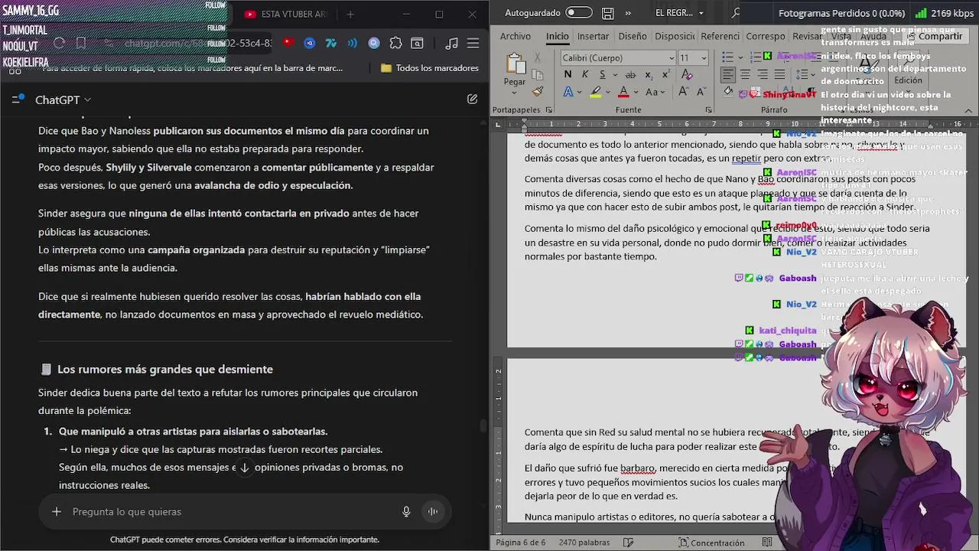This screenshot has height=551, width=979.
Task: Click the Copy icon in Portapapeles
Action: click(538, 75)
